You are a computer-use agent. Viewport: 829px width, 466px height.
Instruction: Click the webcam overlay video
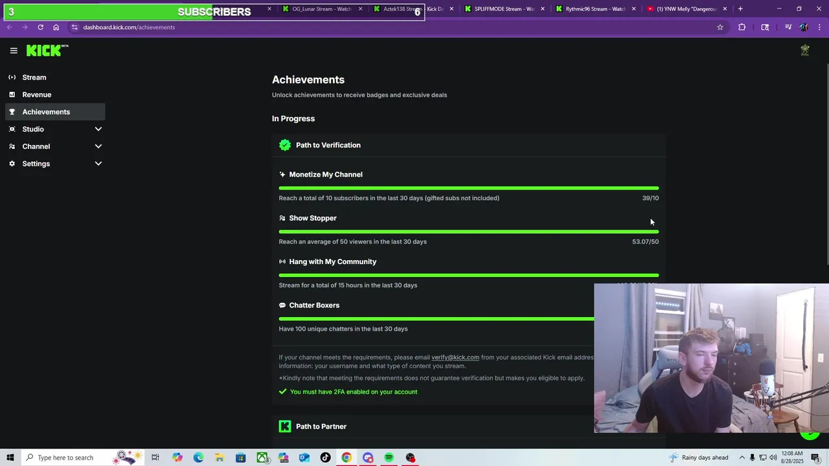tap(711, 358)
